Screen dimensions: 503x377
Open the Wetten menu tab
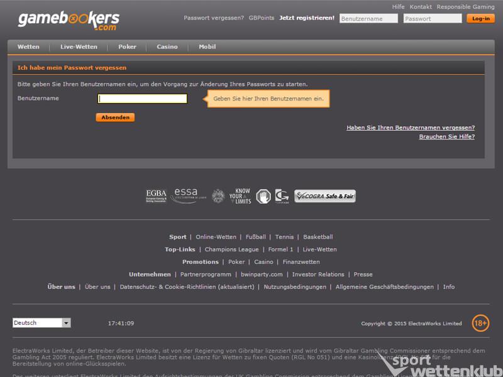click(x=28, y=46)
